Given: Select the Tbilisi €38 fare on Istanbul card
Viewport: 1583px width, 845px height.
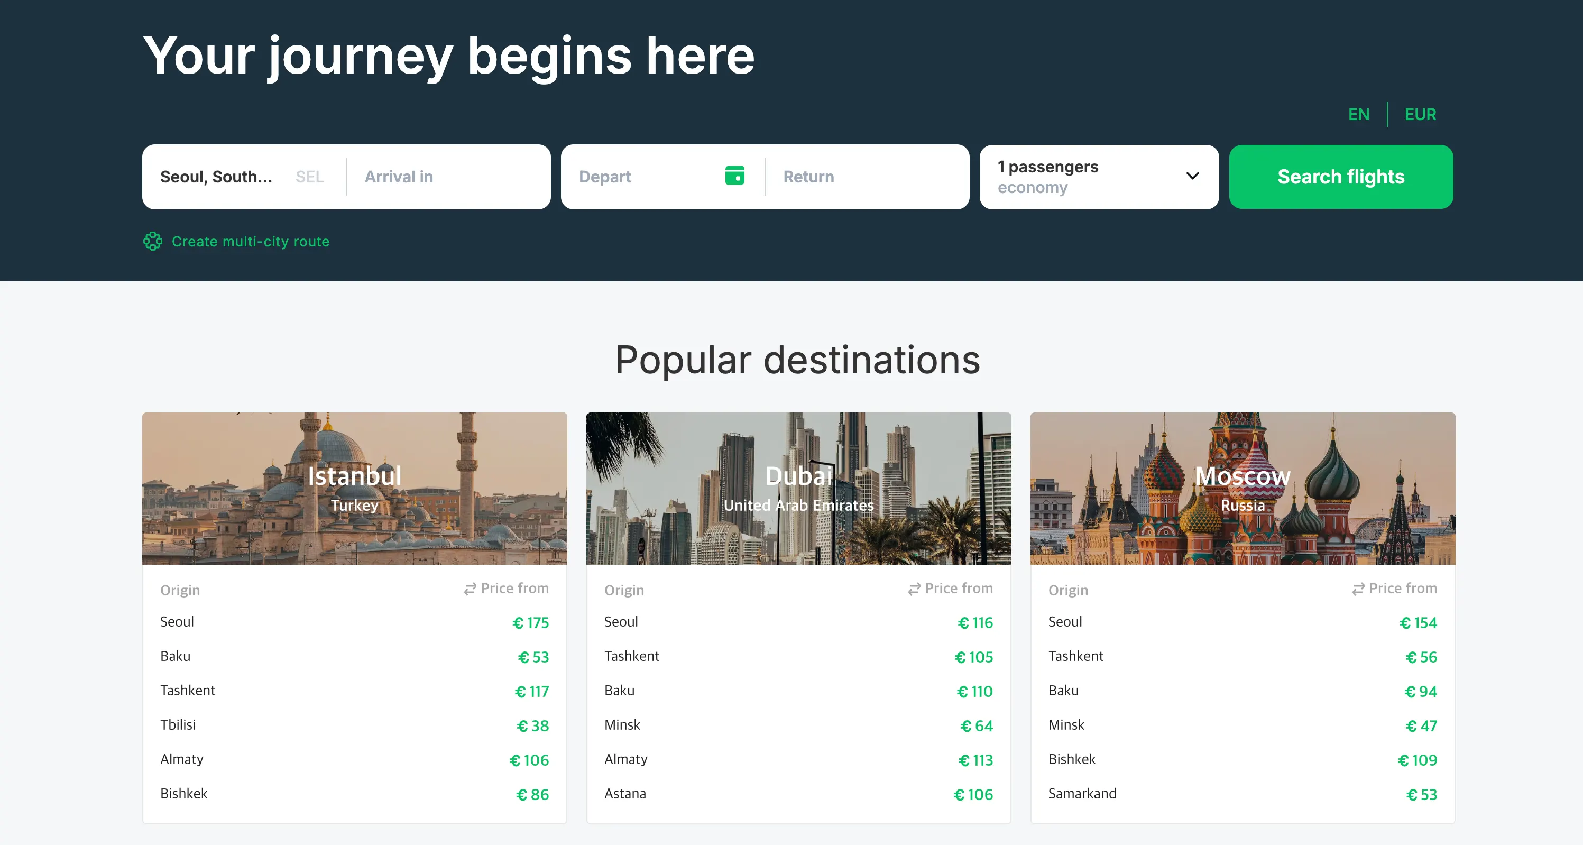Looking at the screenshot, I should coord(355,725).
